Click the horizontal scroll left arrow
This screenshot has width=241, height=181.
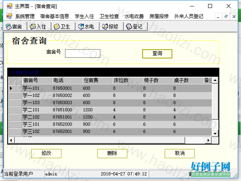pos(11,140)
